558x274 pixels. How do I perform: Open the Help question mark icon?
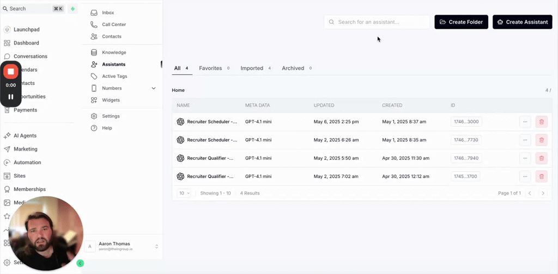(94, 128)
